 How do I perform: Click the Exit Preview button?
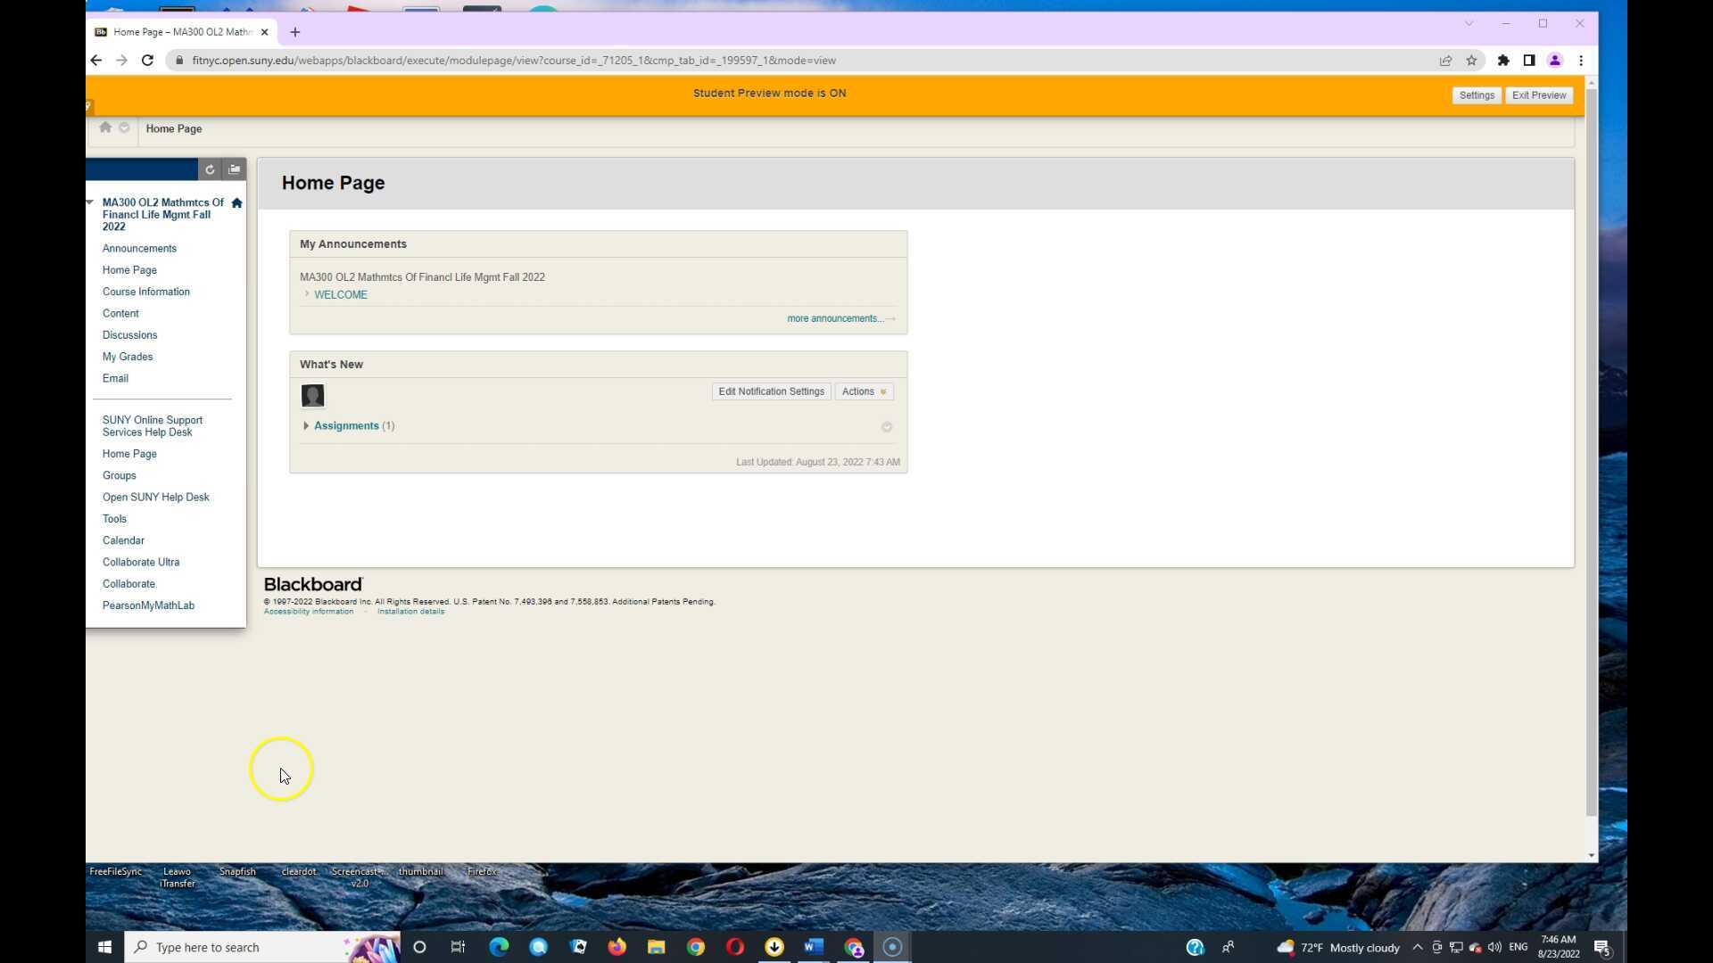point(1538,95)
